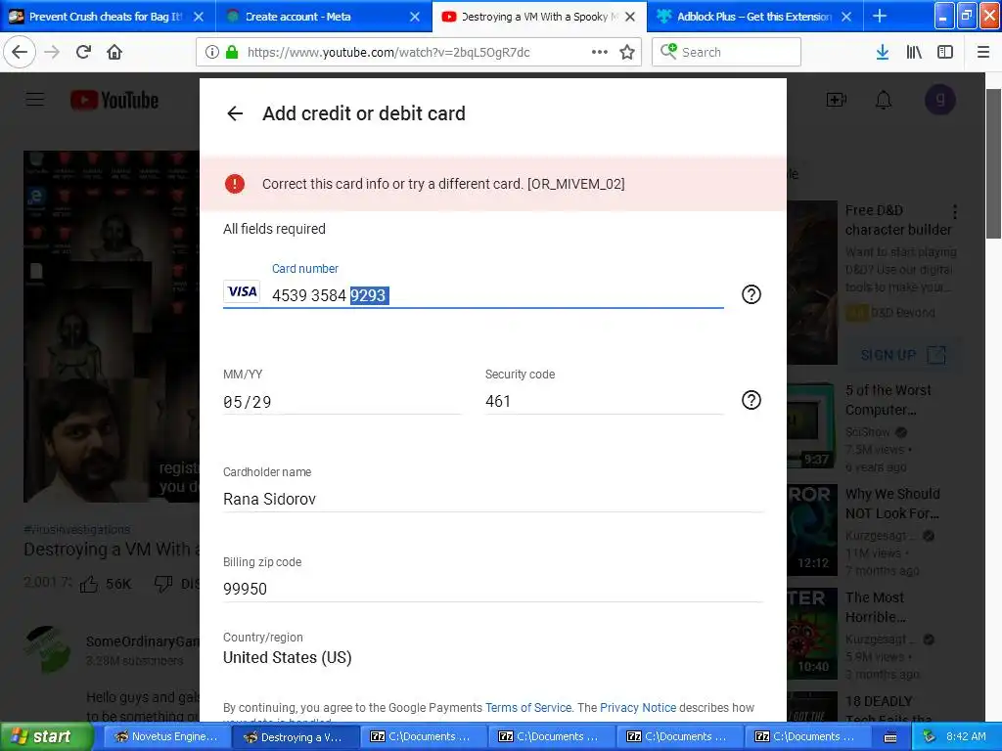This screenshot has width=1002, height=751.
Task: Click the browser address bar URL
Action: (388, 53)
